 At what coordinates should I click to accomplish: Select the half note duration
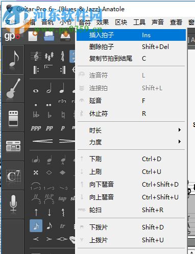tap(49, 88)
